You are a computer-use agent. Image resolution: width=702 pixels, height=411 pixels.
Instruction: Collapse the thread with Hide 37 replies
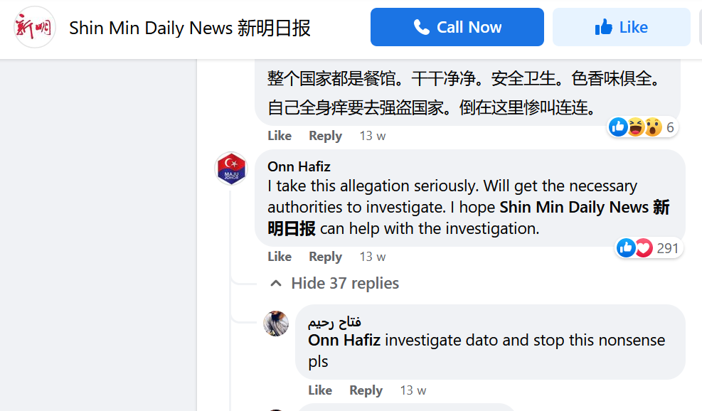coord(345,284)
